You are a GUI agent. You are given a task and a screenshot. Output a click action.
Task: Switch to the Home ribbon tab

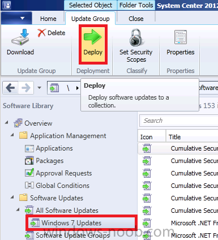48,19
